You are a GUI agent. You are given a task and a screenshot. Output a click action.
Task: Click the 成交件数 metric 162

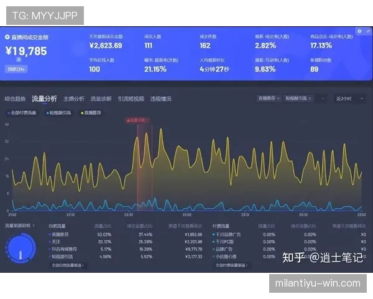click(205, 45)
